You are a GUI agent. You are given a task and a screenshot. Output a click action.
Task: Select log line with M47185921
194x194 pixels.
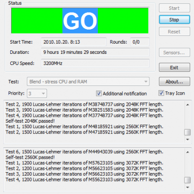coord(84,132)
